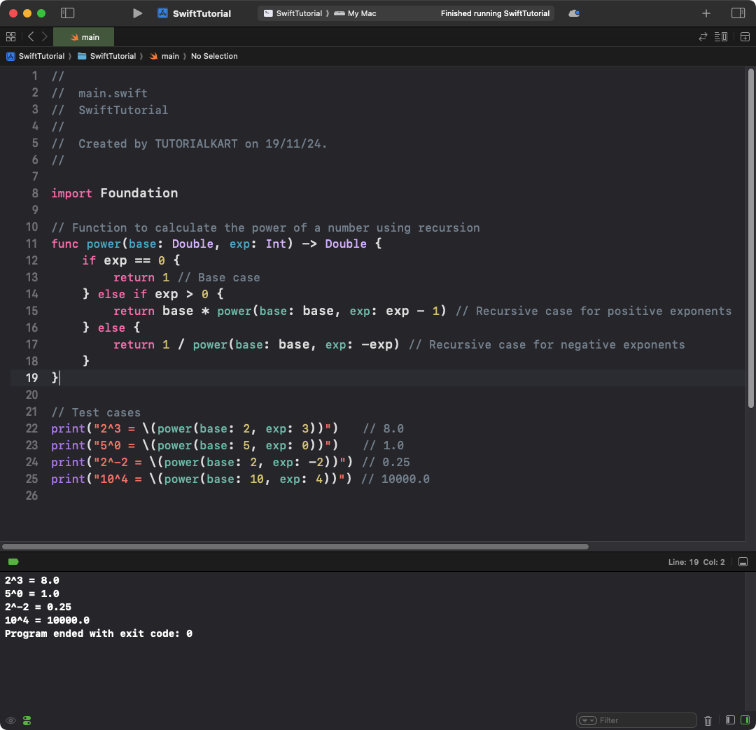Adjust the editor options with the minimap icon
This screenshot has width=756, height=730.
click(x=722, y=36)
